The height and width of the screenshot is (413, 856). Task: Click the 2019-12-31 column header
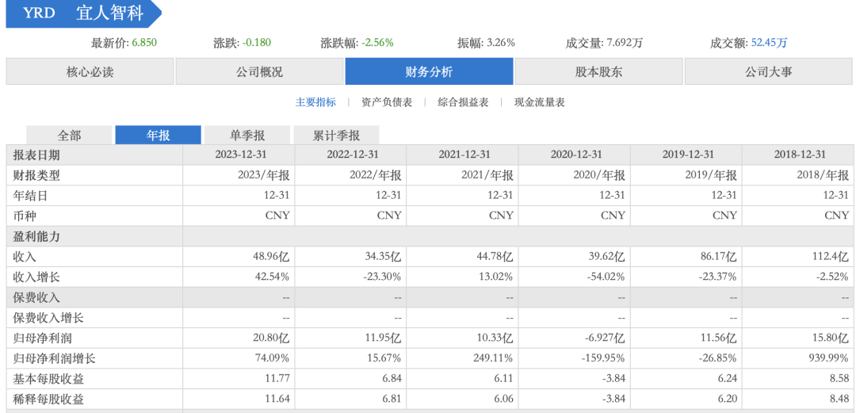pyautogui.click(x=688, y=155)
